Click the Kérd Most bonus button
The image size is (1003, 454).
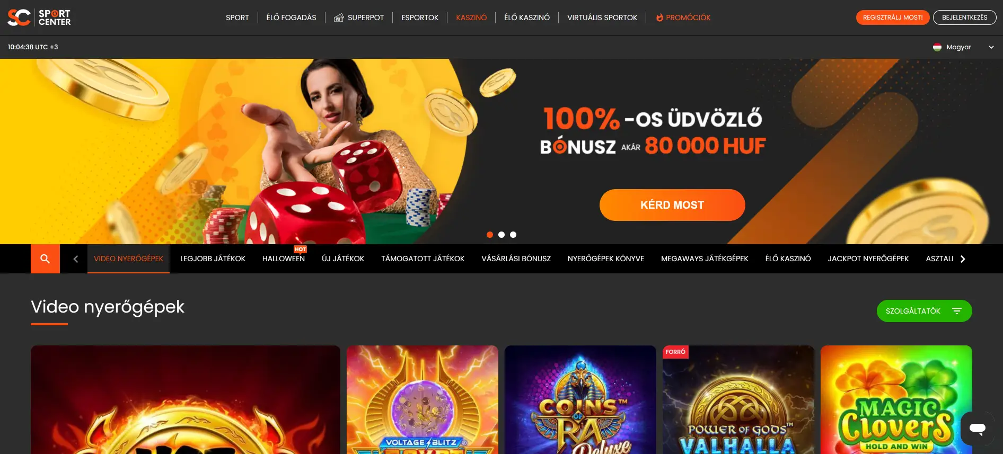672,205
